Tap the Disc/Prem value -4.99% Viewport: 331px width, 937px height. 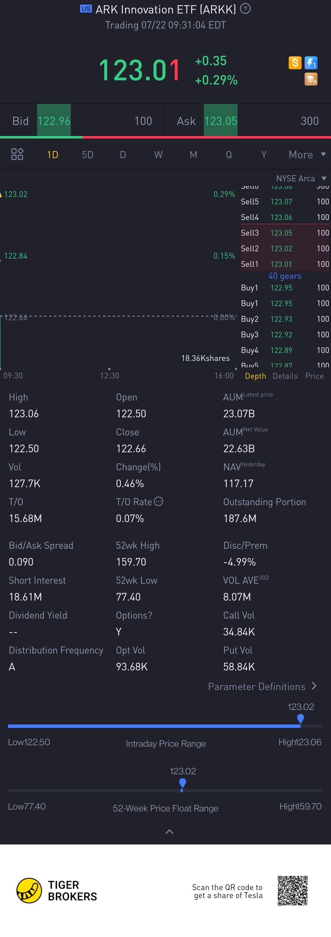239,562
